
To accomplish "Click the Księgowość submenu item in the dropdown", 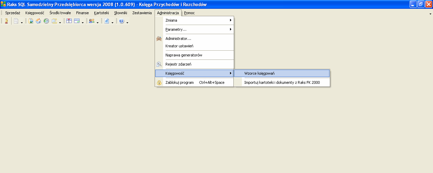I will (x=195, y=73).
